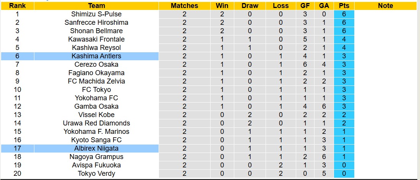Click Urawa Red Diamonds team name
Viewport: 420px width, 180px height.
pos(96,123)
